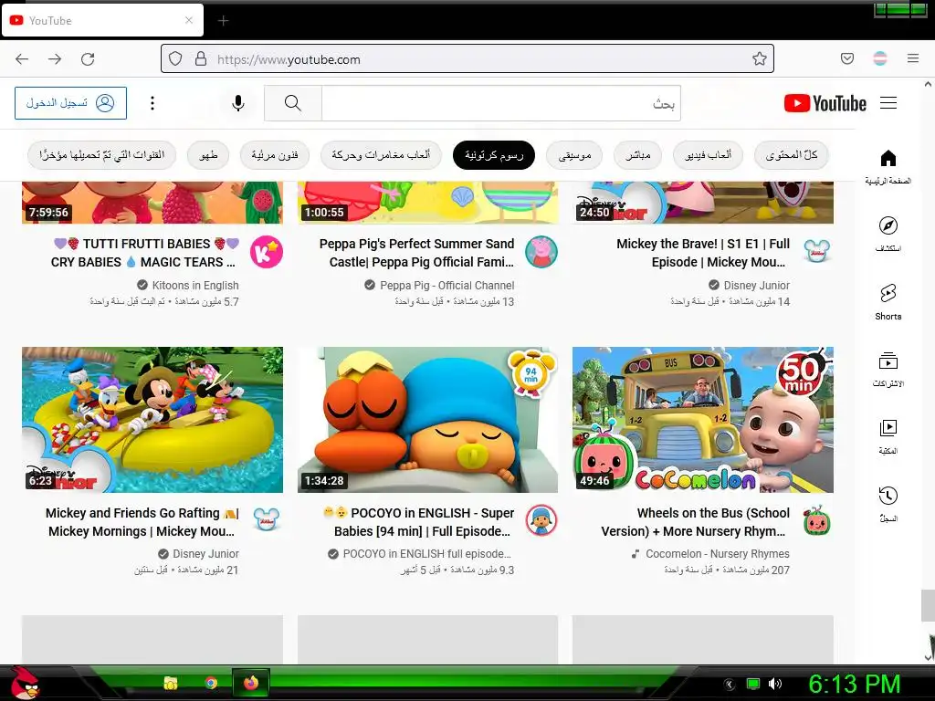Viewport: 935px width, 701px height.
Task: Click the 6:13 PM clock
Action: [x=854, y=684]
